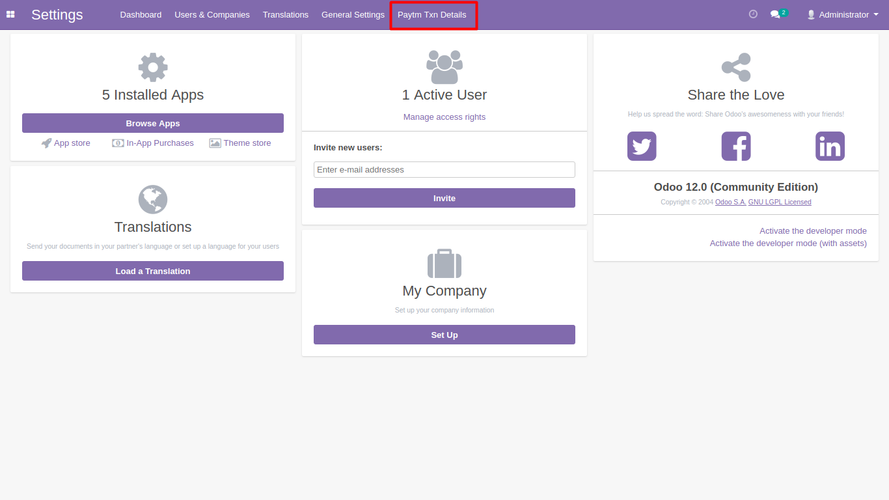Click the Translations globe icon

[152, 199]
